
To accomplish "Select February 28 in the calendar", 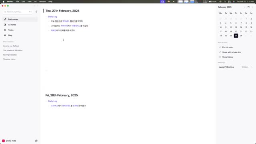I will (x=241, y=36).
